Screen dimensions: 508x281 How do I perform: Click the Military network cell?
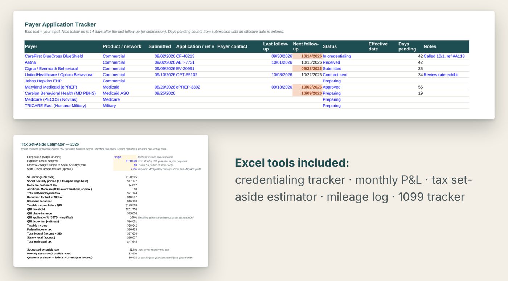109,106
